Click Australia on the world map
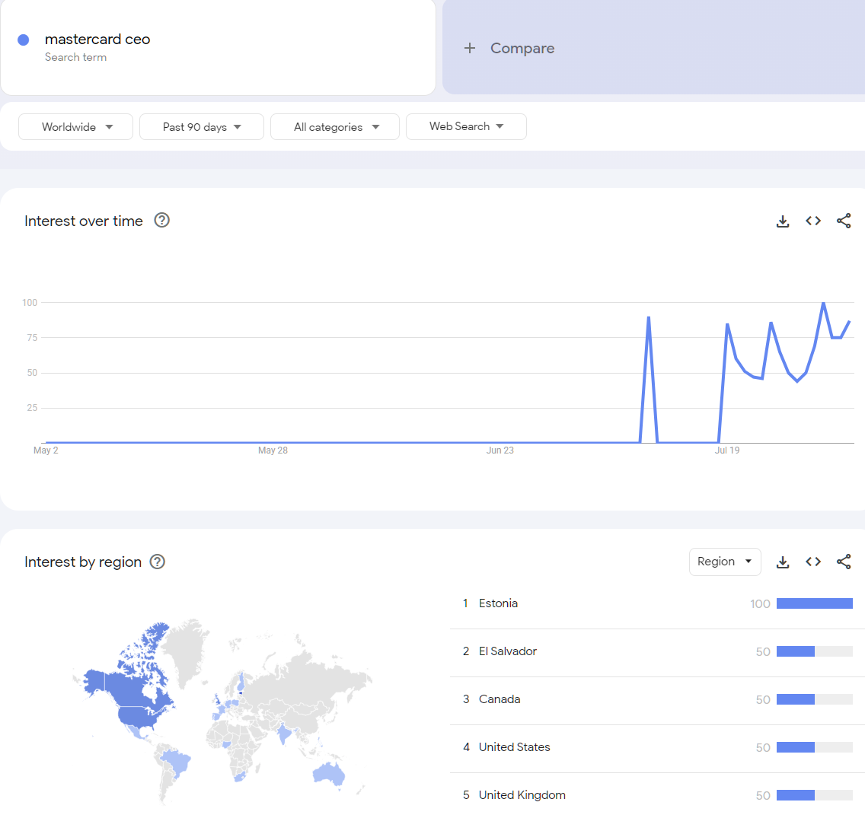The width and height of the screenshot is (865, 818). click(328, 773)
